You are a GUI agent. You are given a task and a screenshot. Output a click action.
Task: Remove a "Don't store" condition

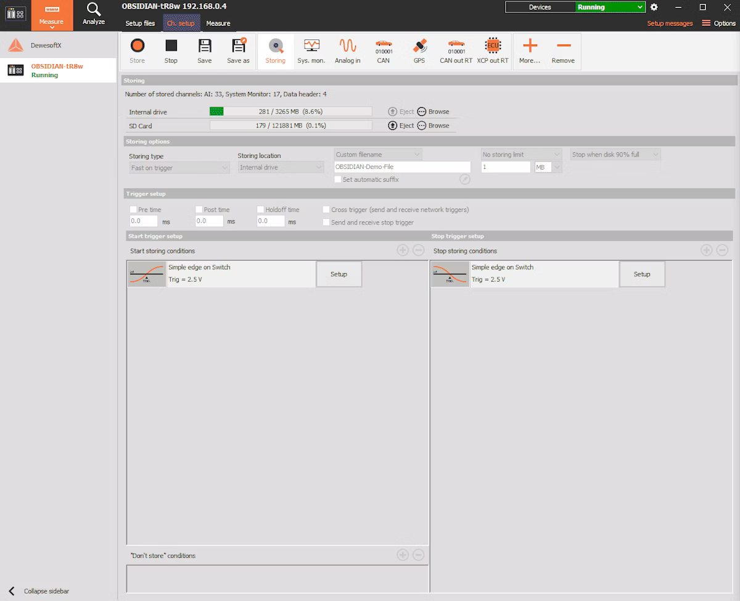418,555
